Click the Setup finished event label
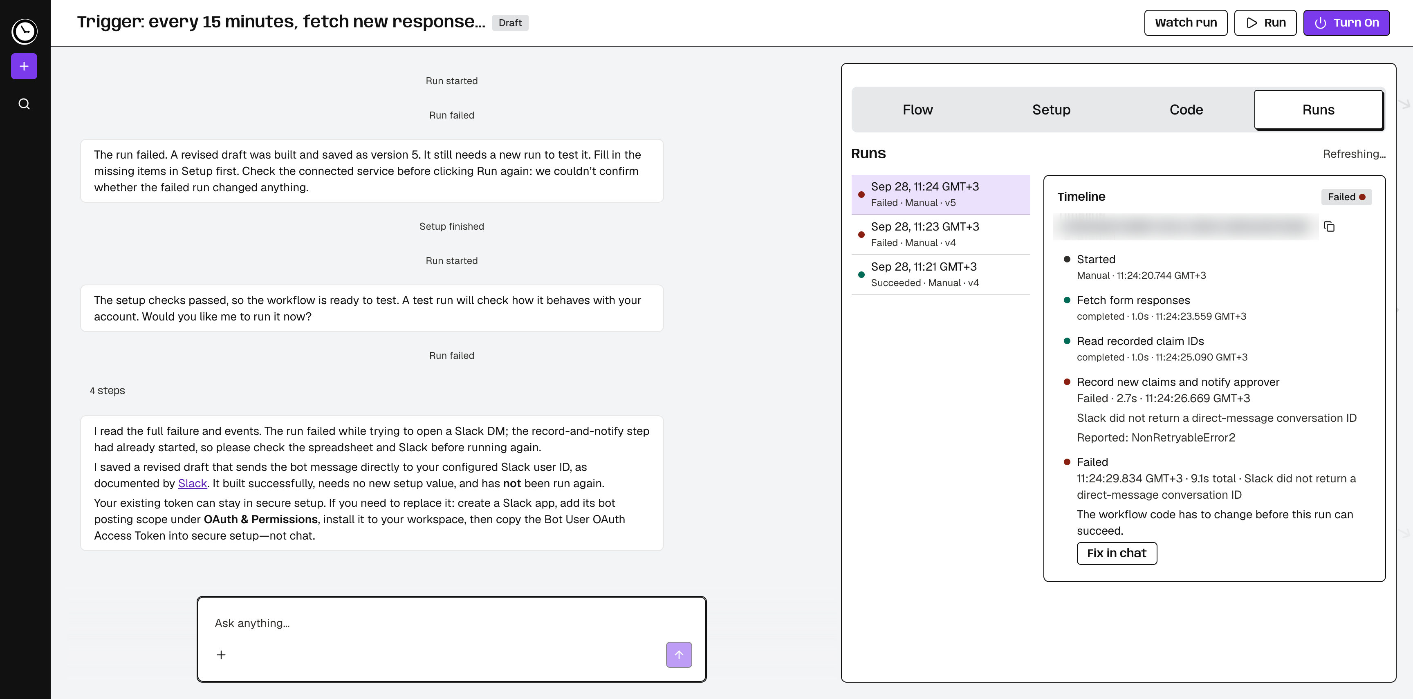 coord(451,226)
